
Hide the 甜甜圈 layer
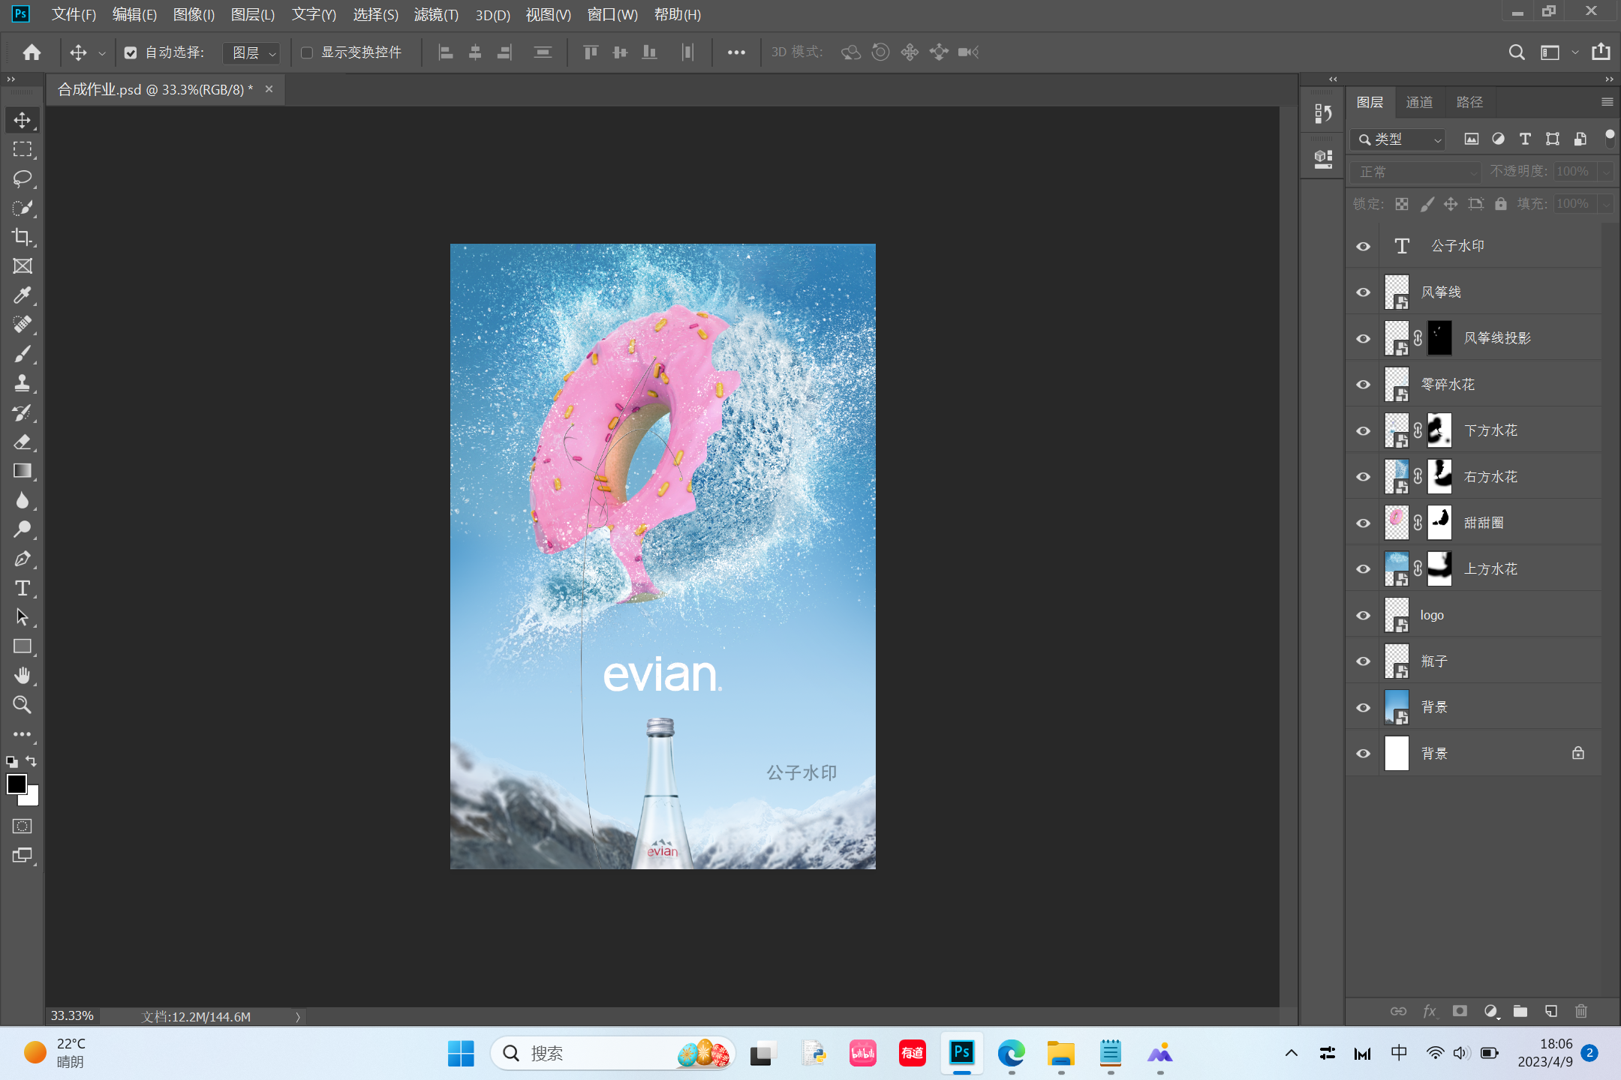point(1364,523)
